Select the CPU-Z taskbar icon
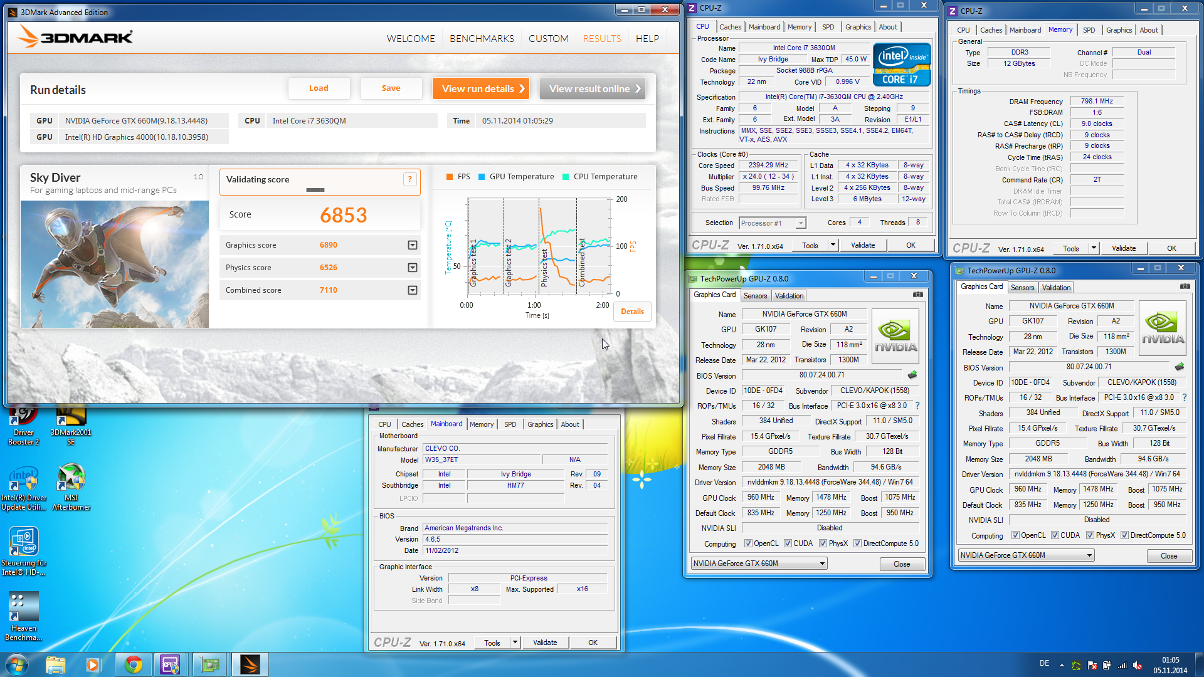The image size is (1204, 677). [x=170, y=664]
